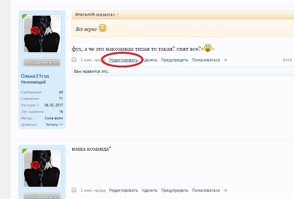Click the angry emoticon in post #416
The image size is (294, 199).
(x=208, y=48)
